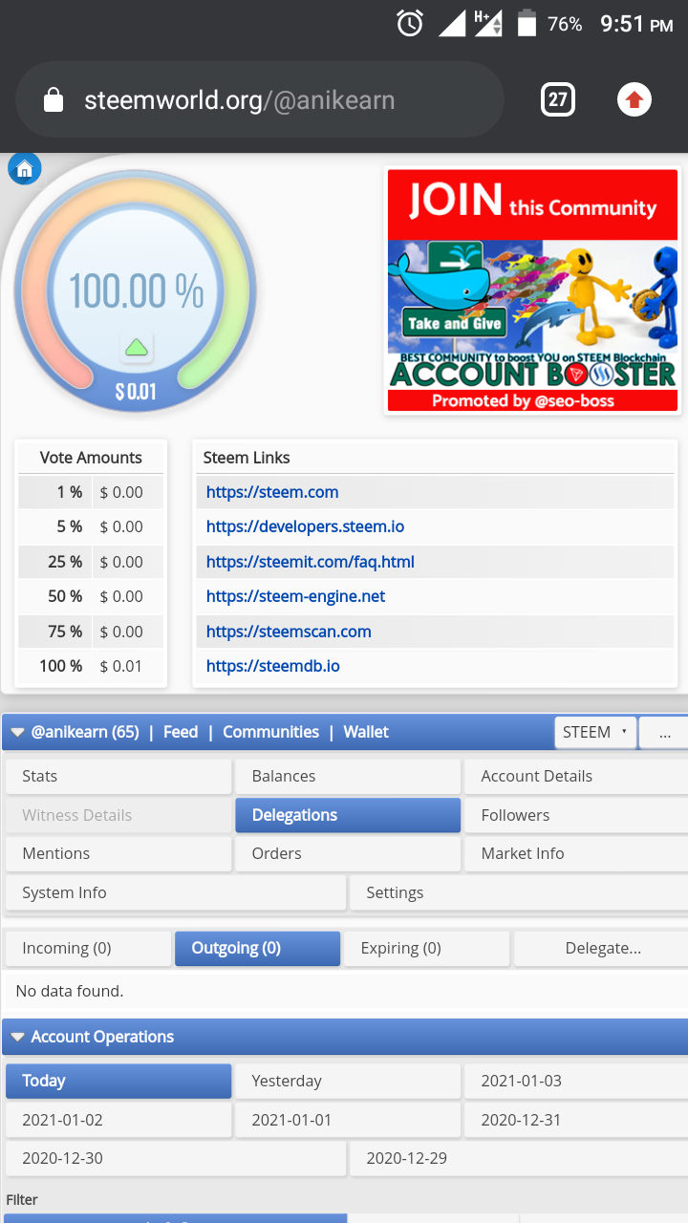The image size is (688, 1223).
Task: Tap the red upward arrow update icon
Action: pos(634,99)
